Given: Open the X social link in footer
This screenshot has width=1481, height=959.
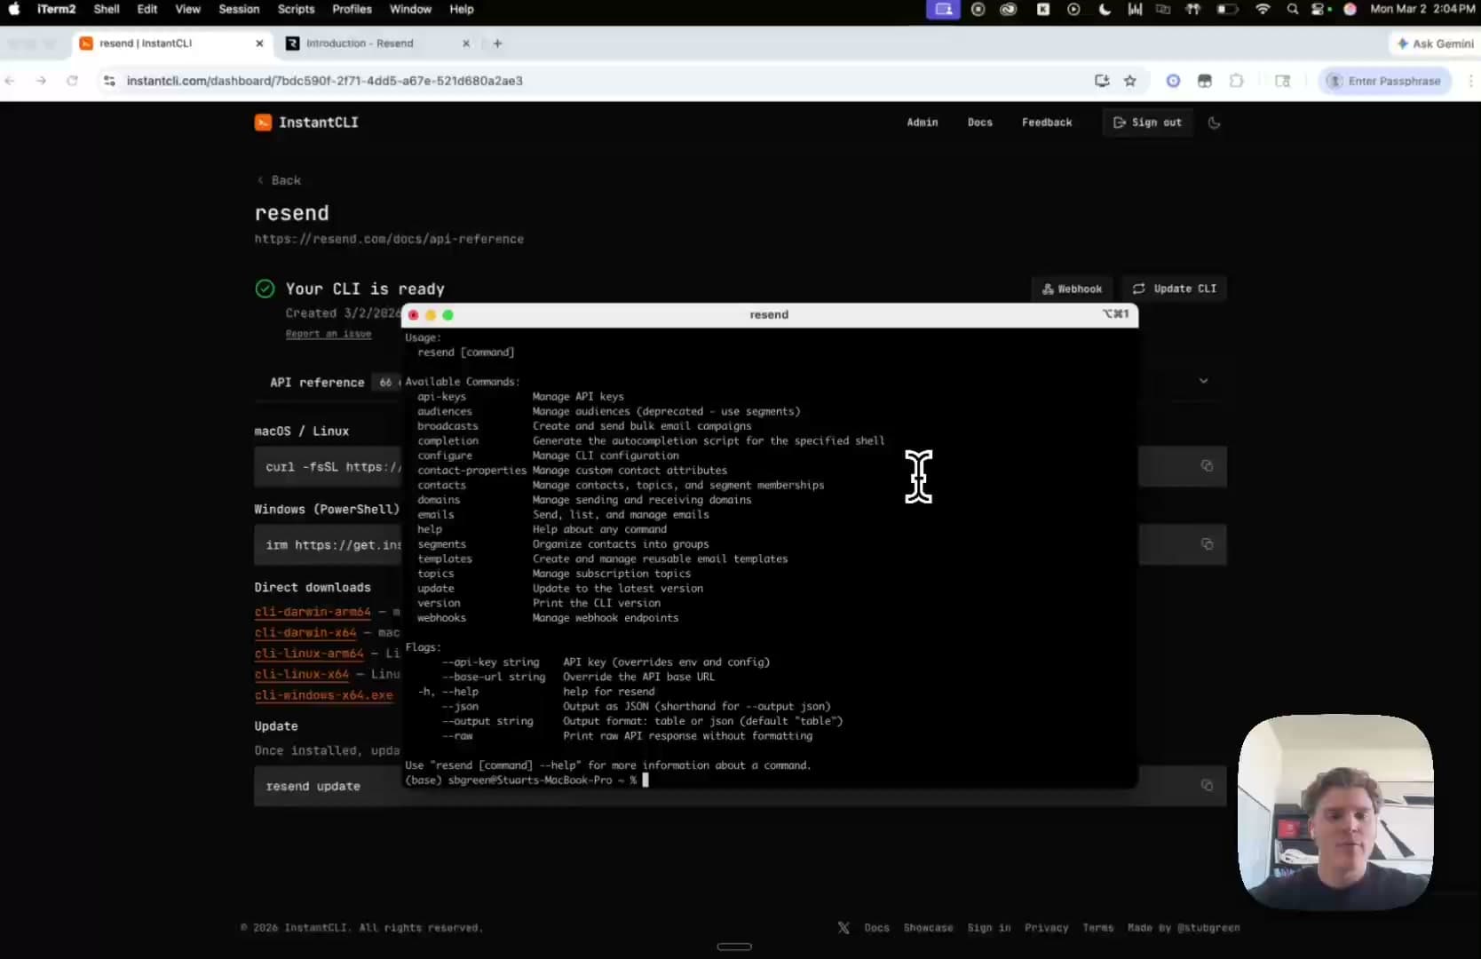Looking at the screenshot, I should pos(843,928).
